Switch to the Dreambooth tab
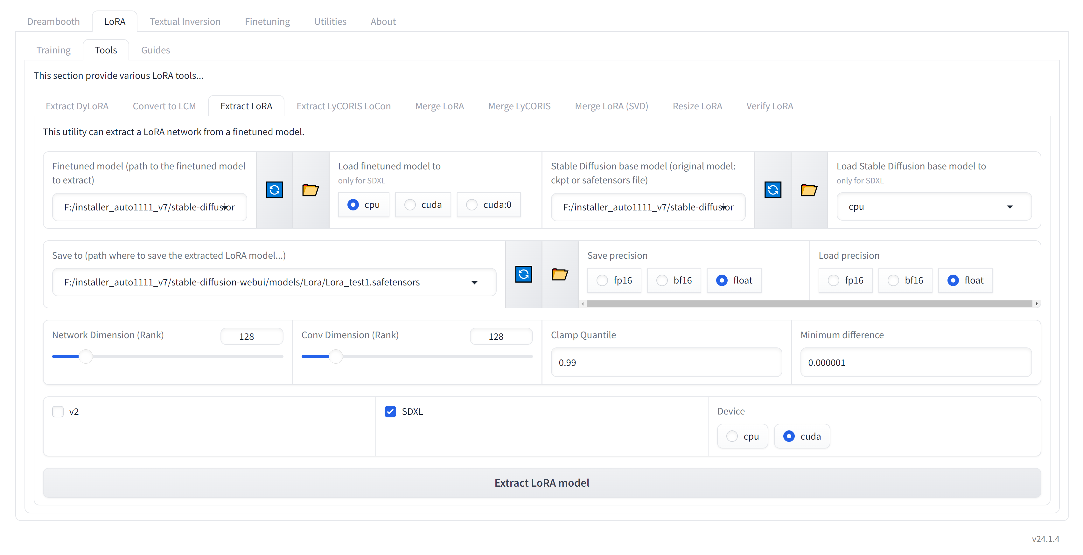The image size is (1083, 555). [53, 21]
